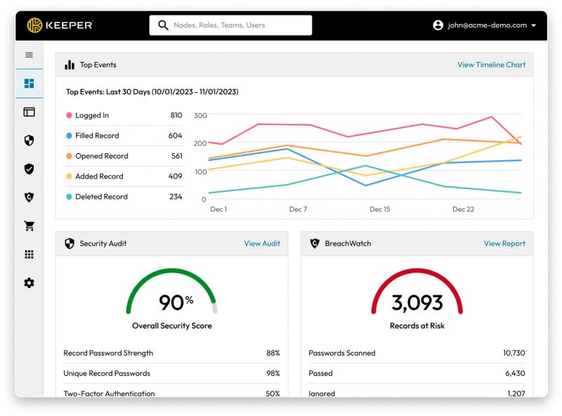Select the Deleted Record legend label
Viewport: 562px width, 416px height.
click(x=101, y=197)
